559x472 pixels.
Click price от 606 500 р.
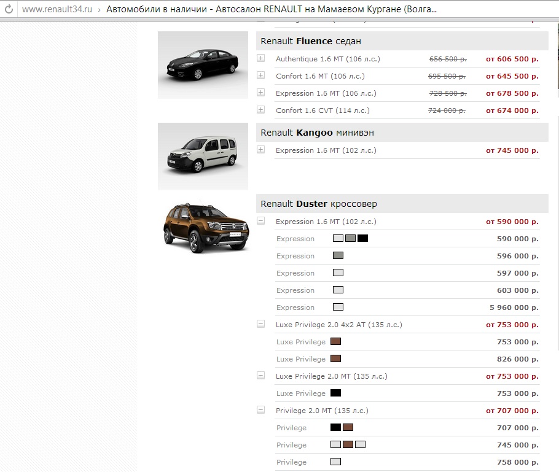coord(512,59)
